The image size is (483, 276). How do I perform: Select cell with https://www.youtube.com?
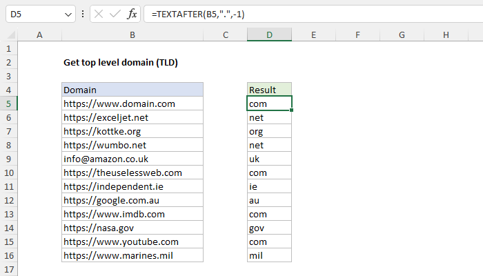132,241
